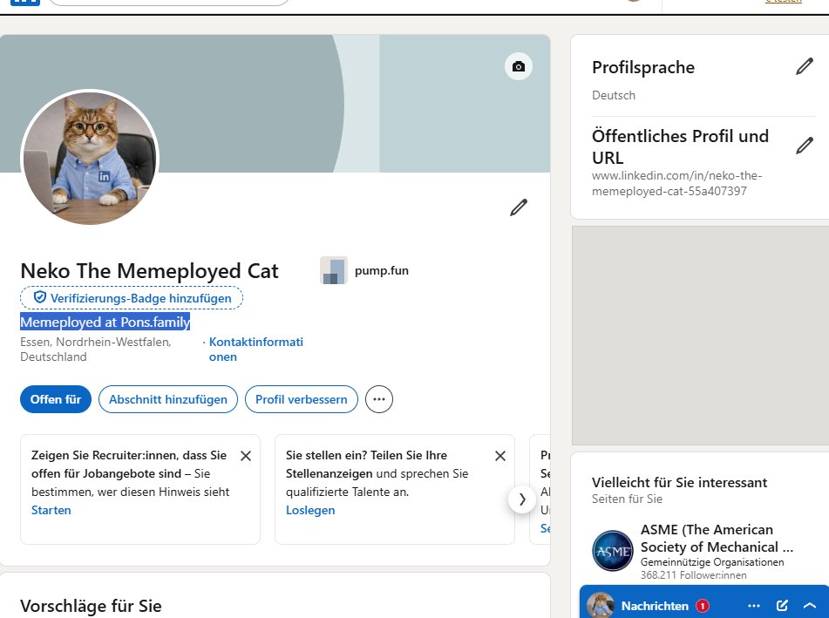Click unread badge on Nachrichten
Image resolution: width=829 pixels, height=618 pixels.
point(702,606)
